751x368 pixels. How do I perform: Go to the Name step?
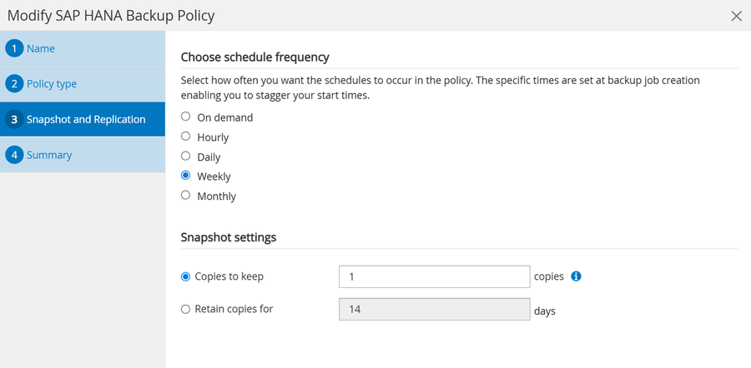tap(41, 48)
